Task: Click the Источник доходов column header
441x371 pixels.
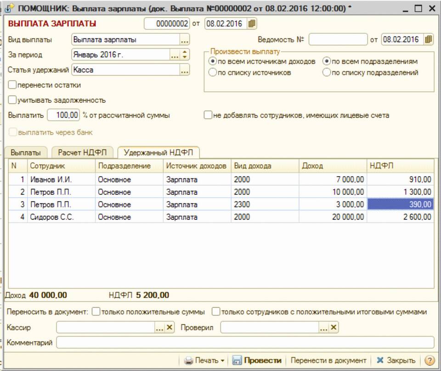Action: click(197, 166)
